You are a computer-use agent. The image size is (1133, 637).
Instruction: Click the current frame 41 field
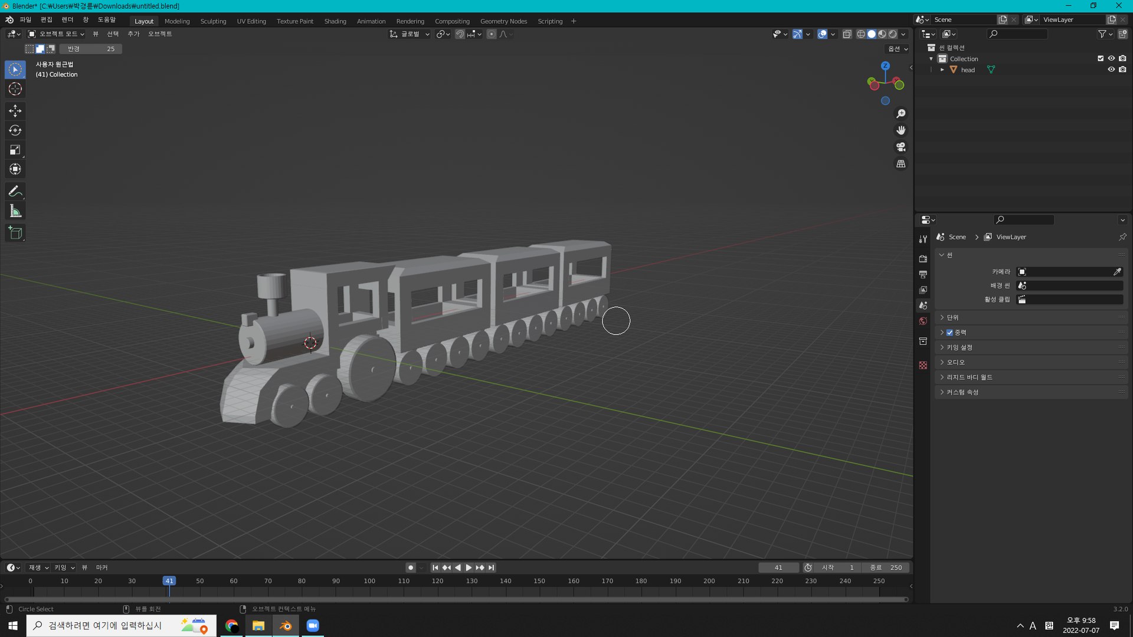click(778, 567)
